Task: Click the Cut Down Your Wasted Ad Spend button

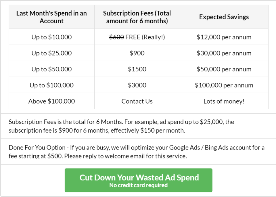Action: tap(139, 180)
